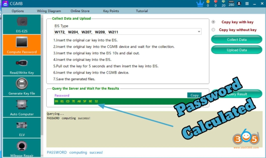Image resolution: width=266 pixels, height=158 pixels.
Task: Open the ELV sidebar module
Action: click(x=22, y=128)
